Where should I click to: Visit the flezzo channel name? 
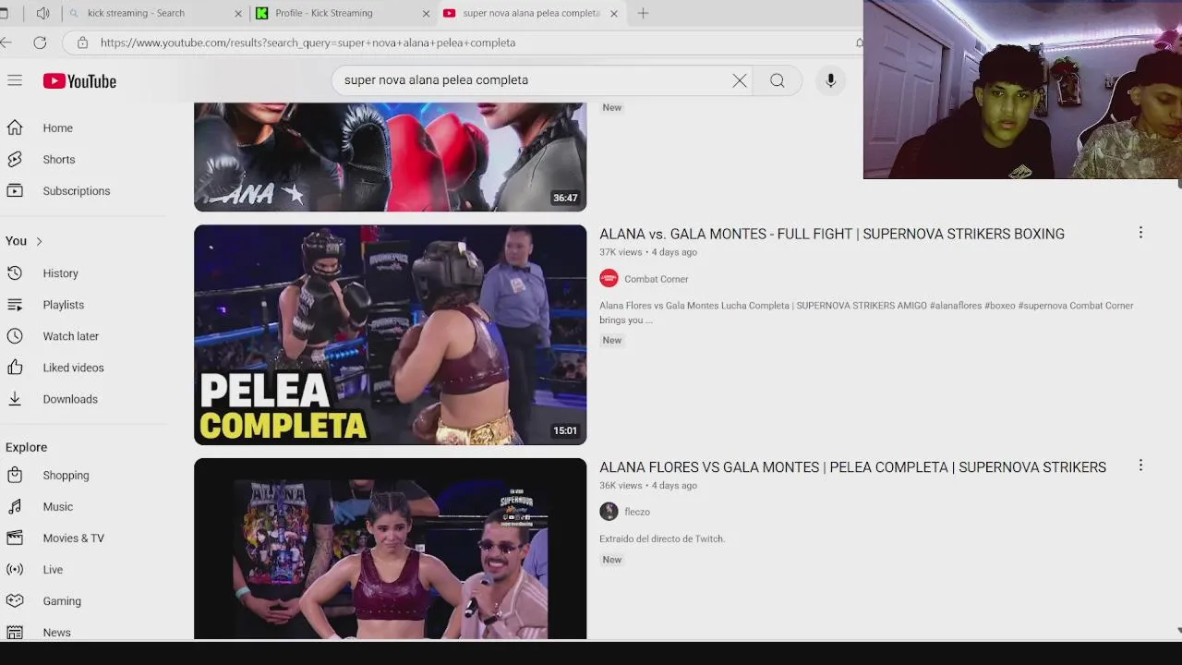(x=637, y=512)
